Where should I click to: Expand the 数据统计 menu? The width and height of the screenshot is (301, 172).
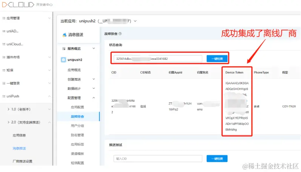(94, 88)
